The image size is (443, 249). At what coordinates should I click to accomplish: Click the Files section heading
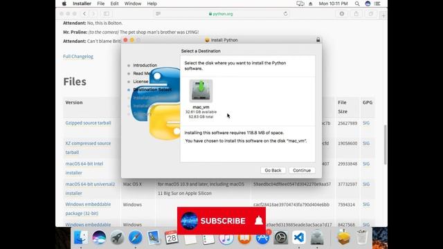coord(75,82)
